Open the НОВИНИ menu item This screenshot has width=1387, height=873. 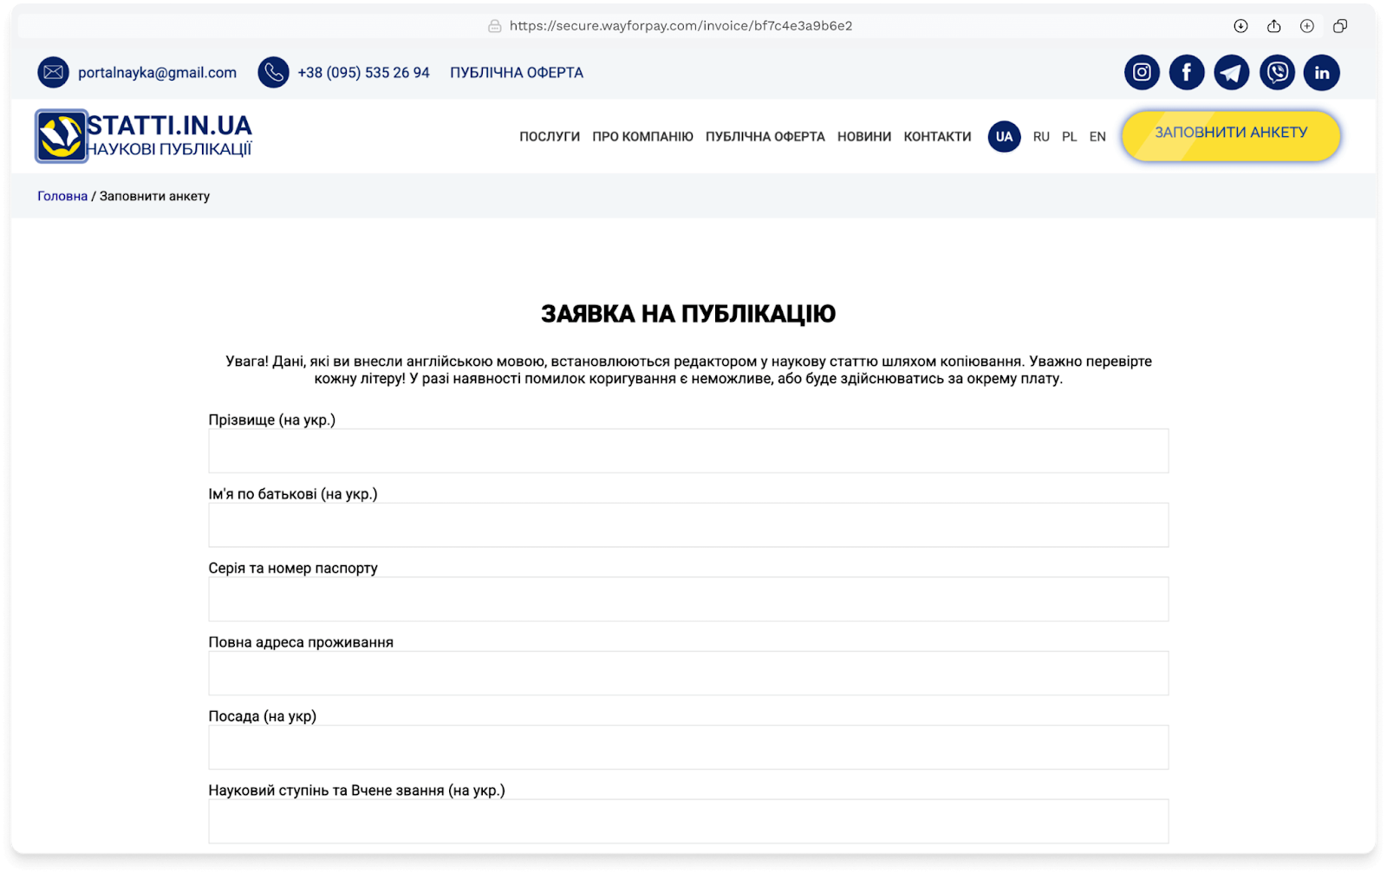(x=864, y=137)
